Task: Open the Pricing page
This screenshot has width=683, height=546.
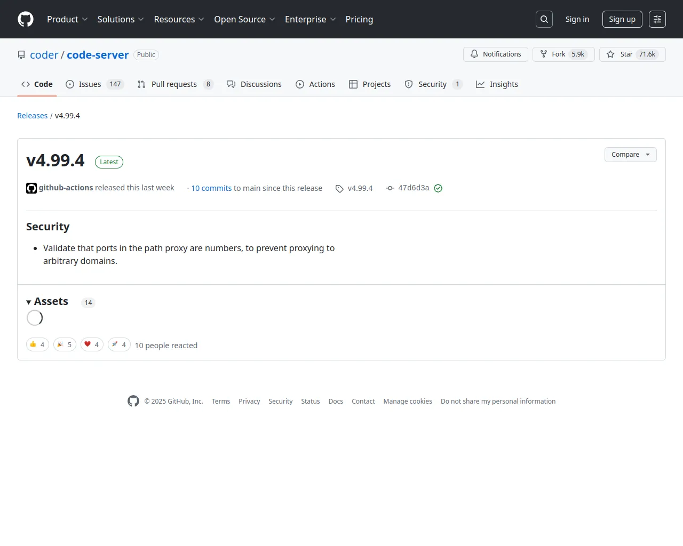Action: coord(359,19)
